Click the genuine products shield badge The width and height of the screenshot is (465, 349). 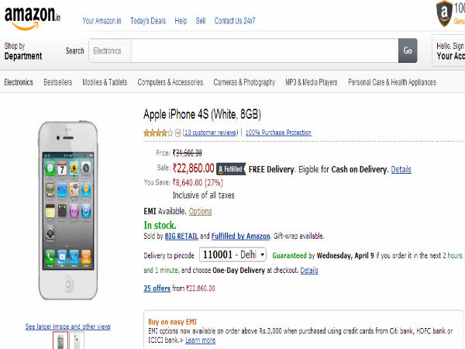click(x=444, y=11)
